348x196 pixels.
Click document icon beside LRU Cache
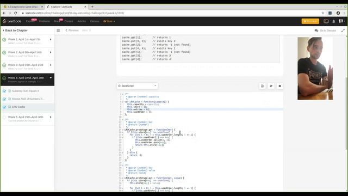pyautogui.click(x=10, y=107)
